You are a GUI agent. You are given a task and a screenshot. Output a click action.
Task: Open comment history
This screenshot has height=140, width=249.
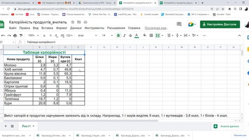pos(179,24)
